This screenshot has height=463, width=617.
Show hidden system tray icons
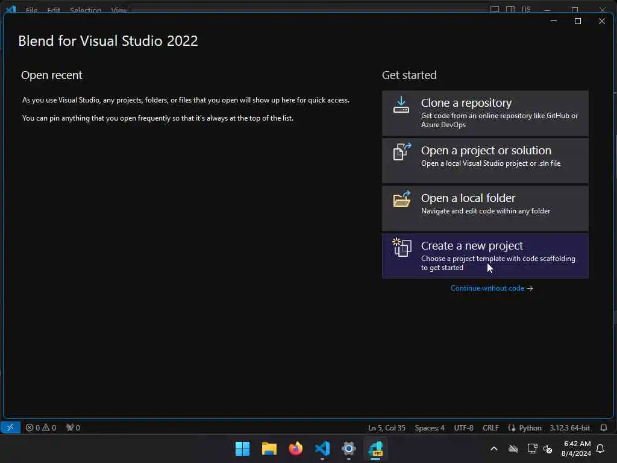[x=494, y=449]
